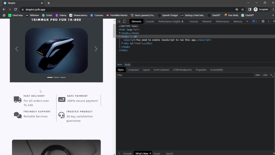Open the DataCamp bookmark
This screenshot has width=275, height=155.
tap(16, 15)
